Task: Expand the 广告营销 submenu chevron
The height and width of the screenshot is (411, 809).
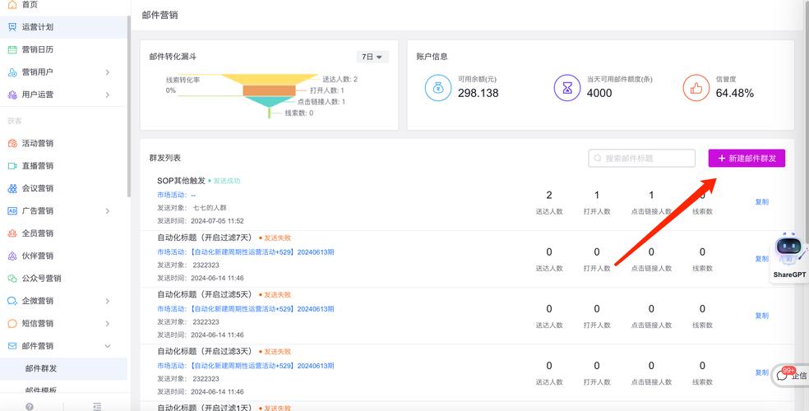Action: [108, 211]
